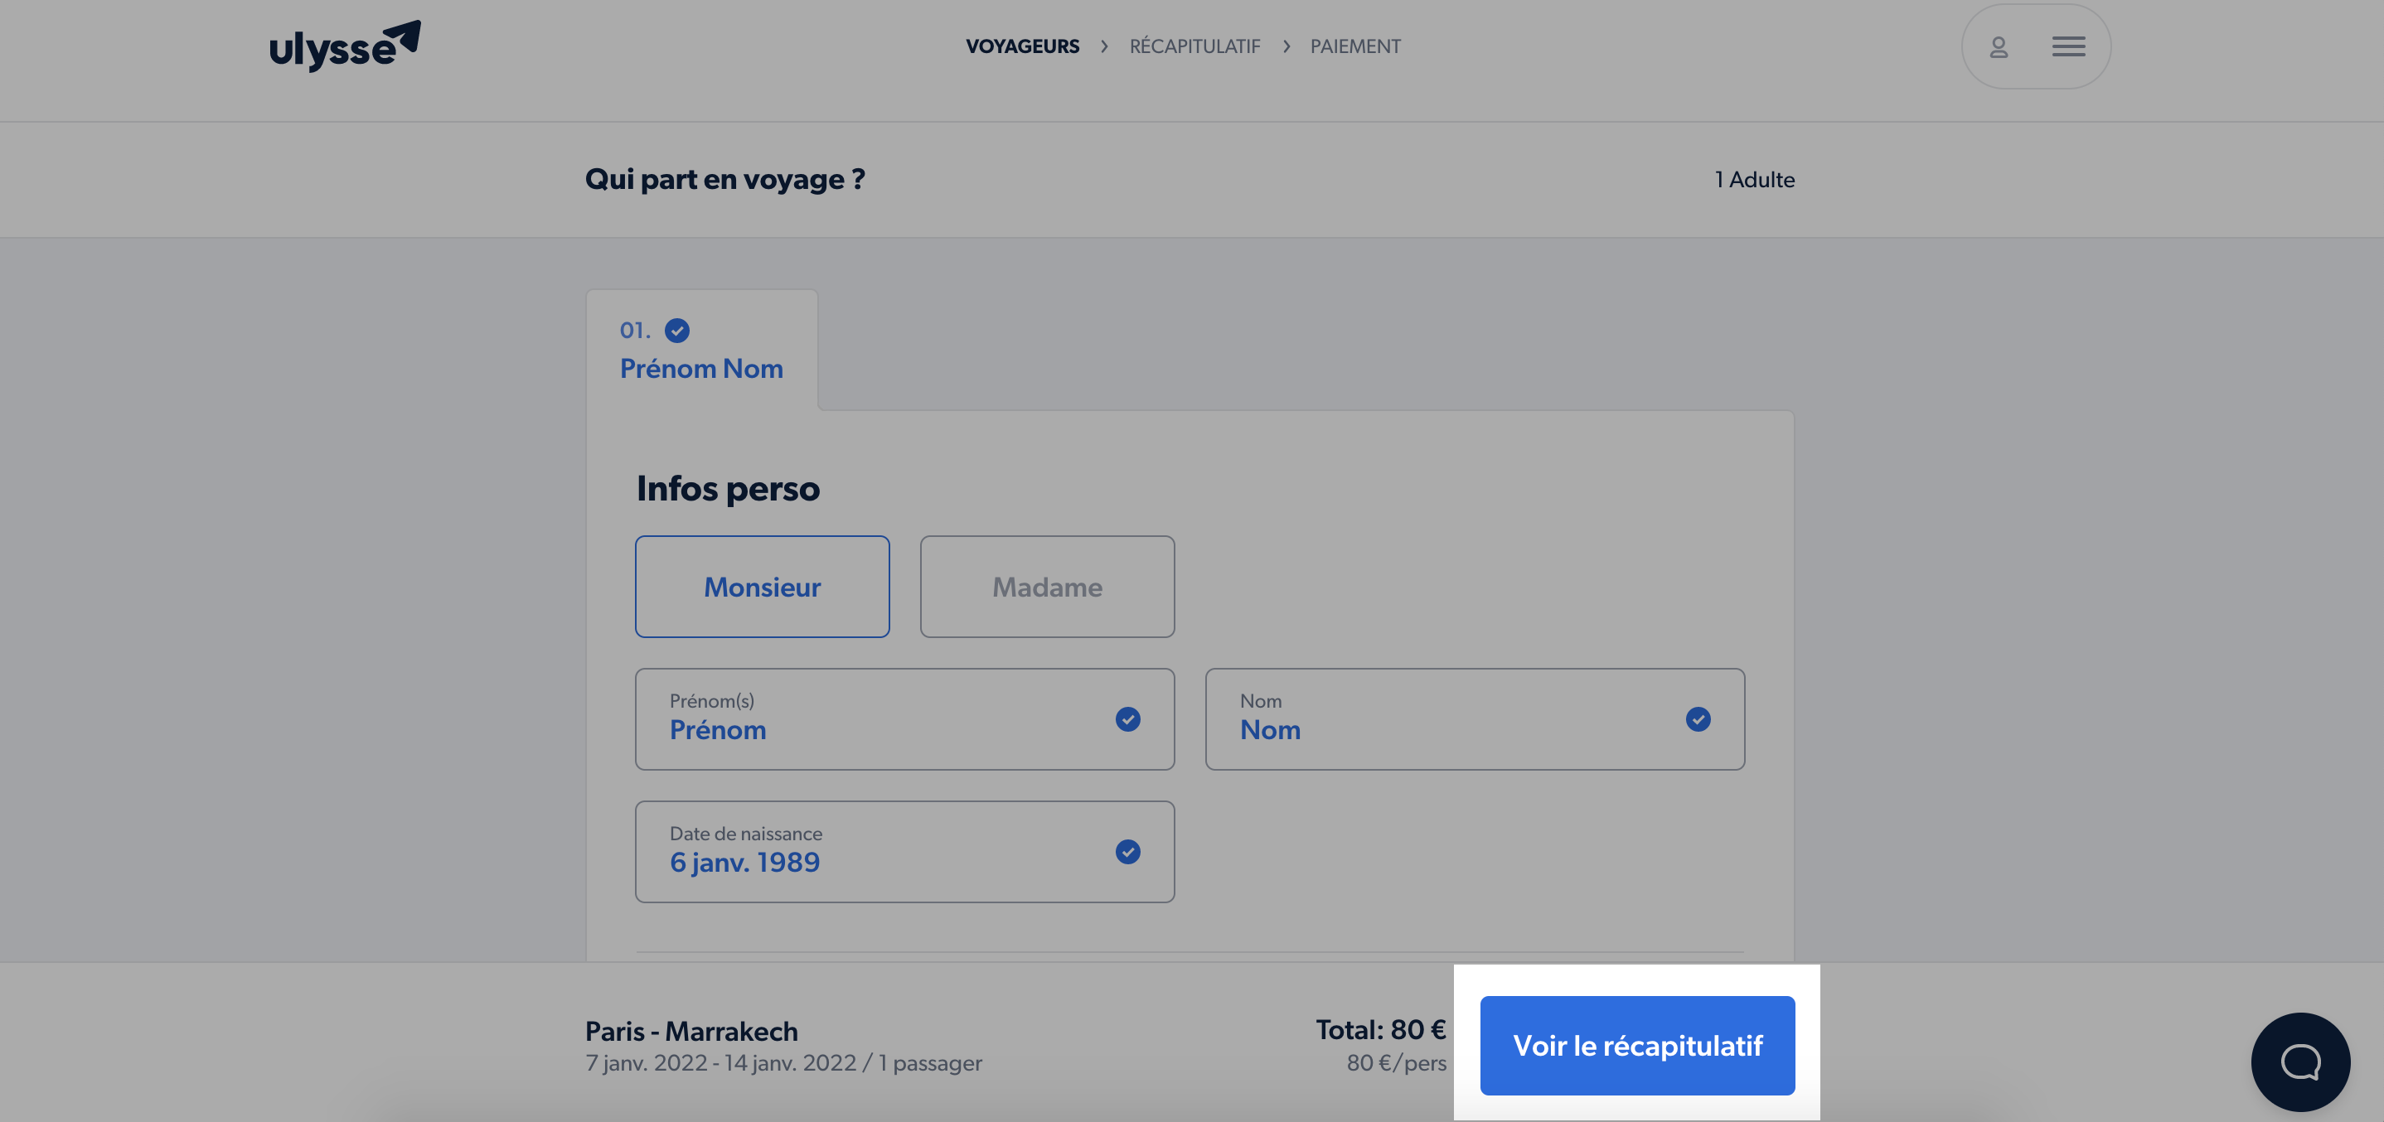Click the checkmark in Nom field
The image size is (2384, 1122).
pyautogui.click(x=1698, y=718)
